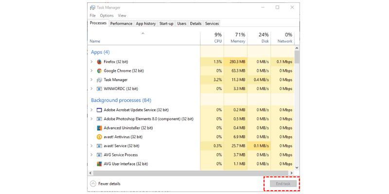Click the WINWORDC process icon
The width and height of the screenshot is (389, 194).
99,89
